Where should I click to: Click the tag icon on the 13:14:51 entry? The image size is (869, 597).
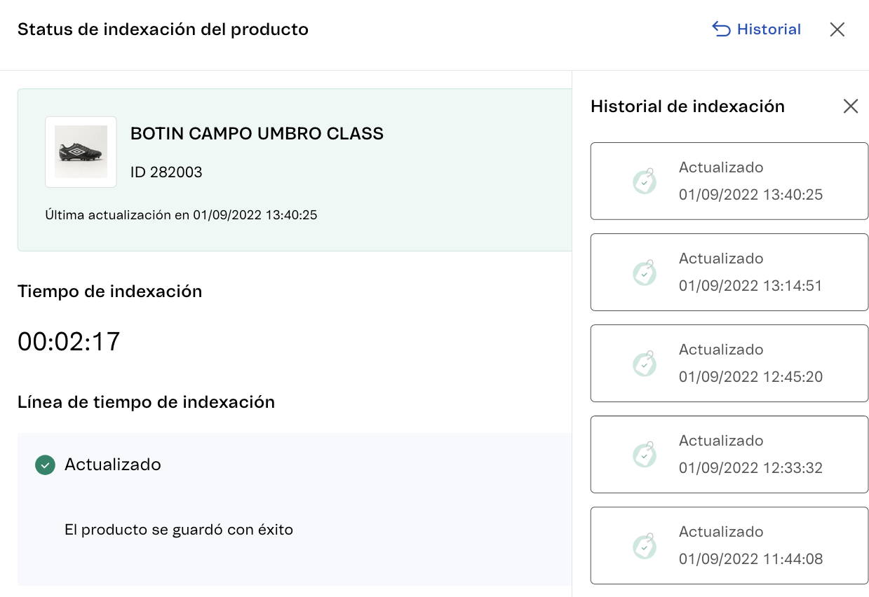[x=645, y=272]
